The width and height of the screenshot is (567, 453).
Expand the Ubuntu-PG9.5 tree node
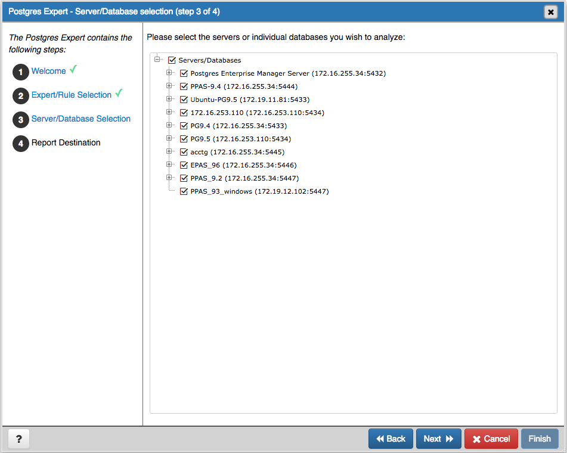169,99
